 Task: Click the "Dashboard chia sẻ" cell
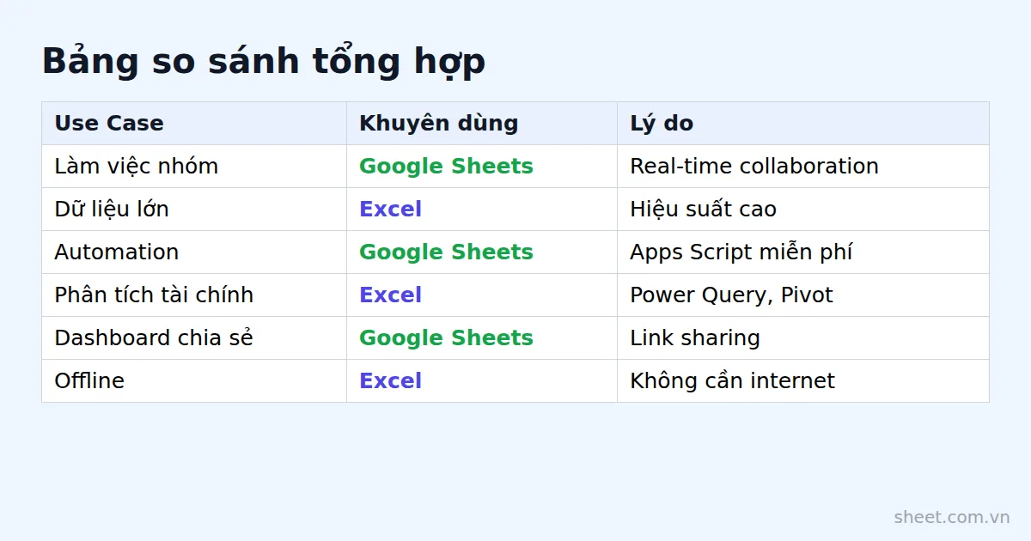[194, 337]
